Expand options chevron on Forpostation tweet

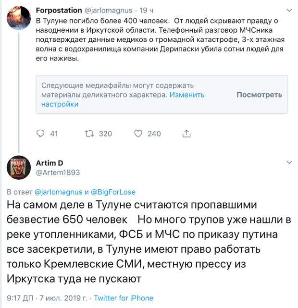coord(289,10)
